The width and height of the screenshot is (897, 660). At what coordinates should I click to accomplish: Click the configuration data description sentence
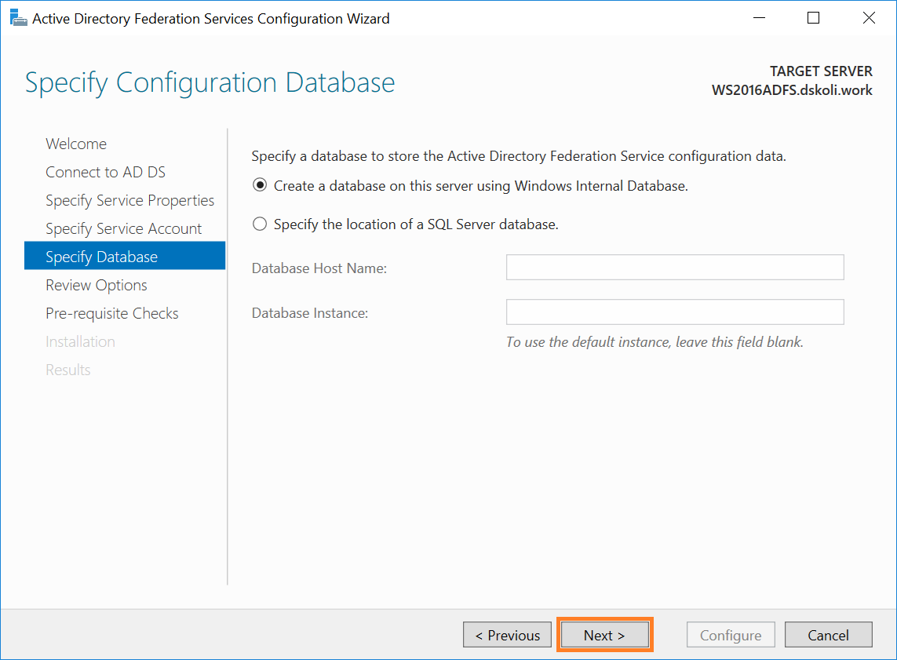pyautogui.click(x=519, y=156)
